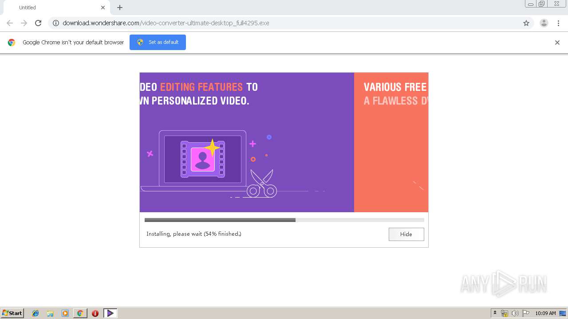Open the media player taskbar icon
Screen dimensions: 568x319
[x=65, y=313]
